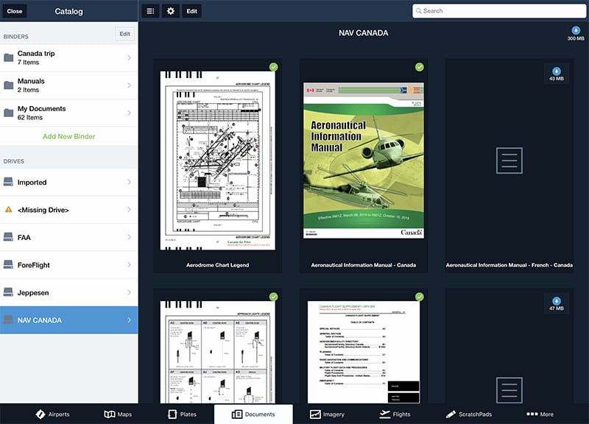This screenshot has width=589, height=424.
Task: Expand the Imported drive chevron
Action: pyautogui.click(x=130, y=182)
